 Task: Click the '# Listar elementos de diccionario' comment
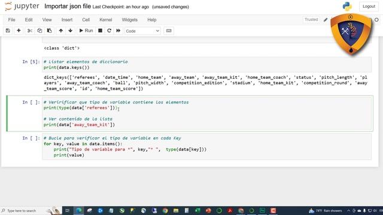tap(86, 62)
